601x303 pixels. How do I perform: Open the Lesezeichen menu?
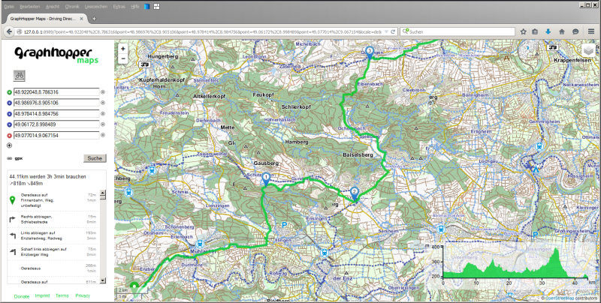(x=97, y=7)
